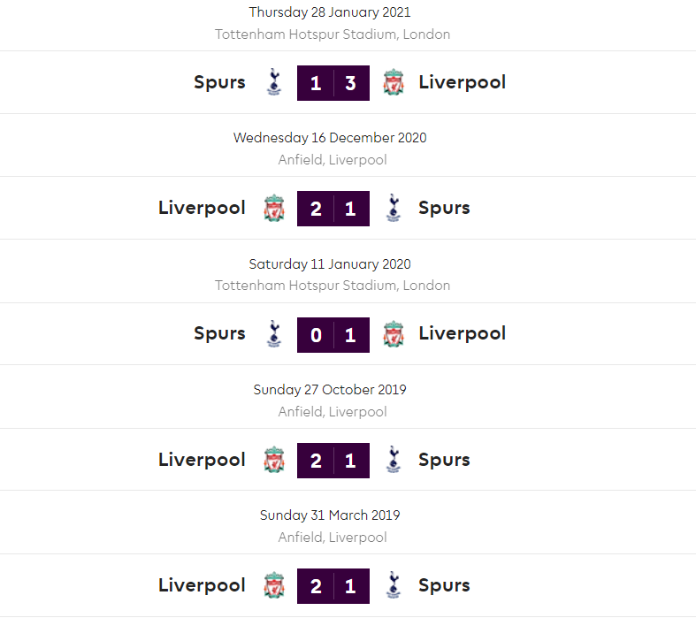The image size is (696, 618).
Task: Click Spurs crest in 16 December 2020 match
Action: tap(394, 209)
